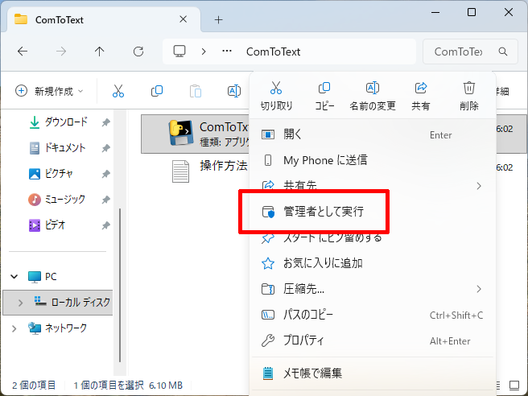Click the cut (切り取り) icon in context menu
The image size is (528, 396).
pos(276,89)
